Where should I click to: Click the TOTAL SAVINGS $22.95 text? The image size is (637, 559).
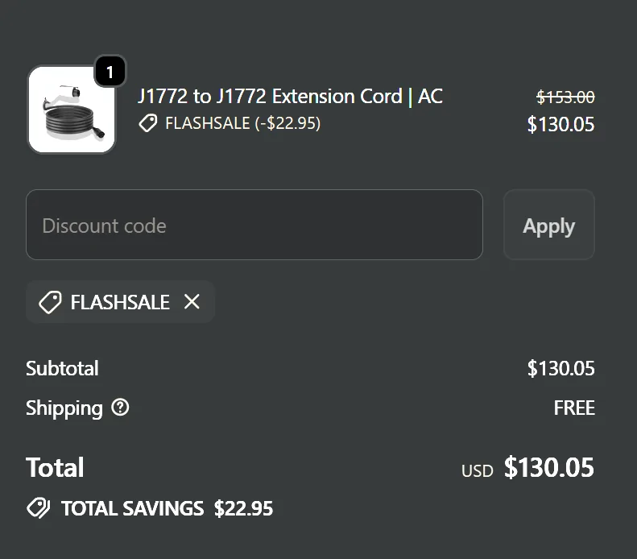click(167, 508)
